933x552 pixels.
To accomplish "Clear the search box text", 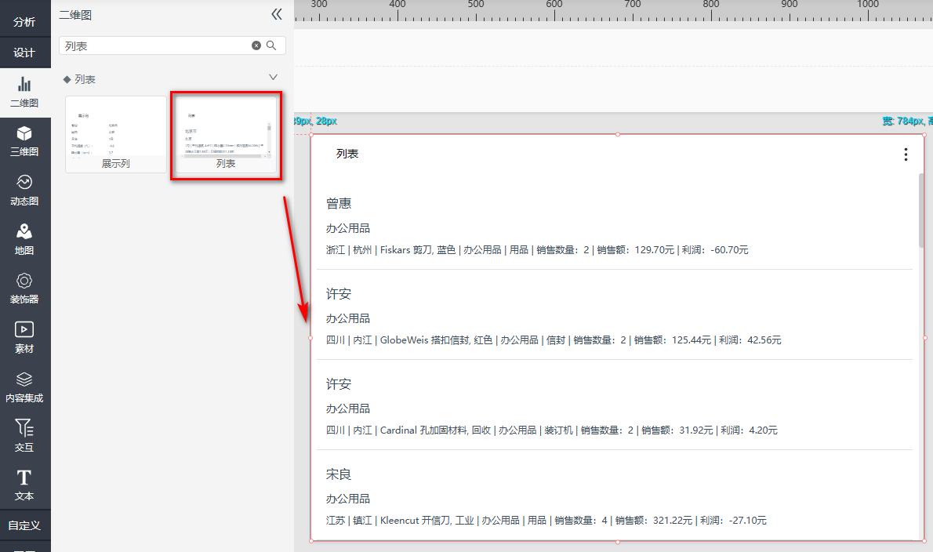I will (256, 45).
